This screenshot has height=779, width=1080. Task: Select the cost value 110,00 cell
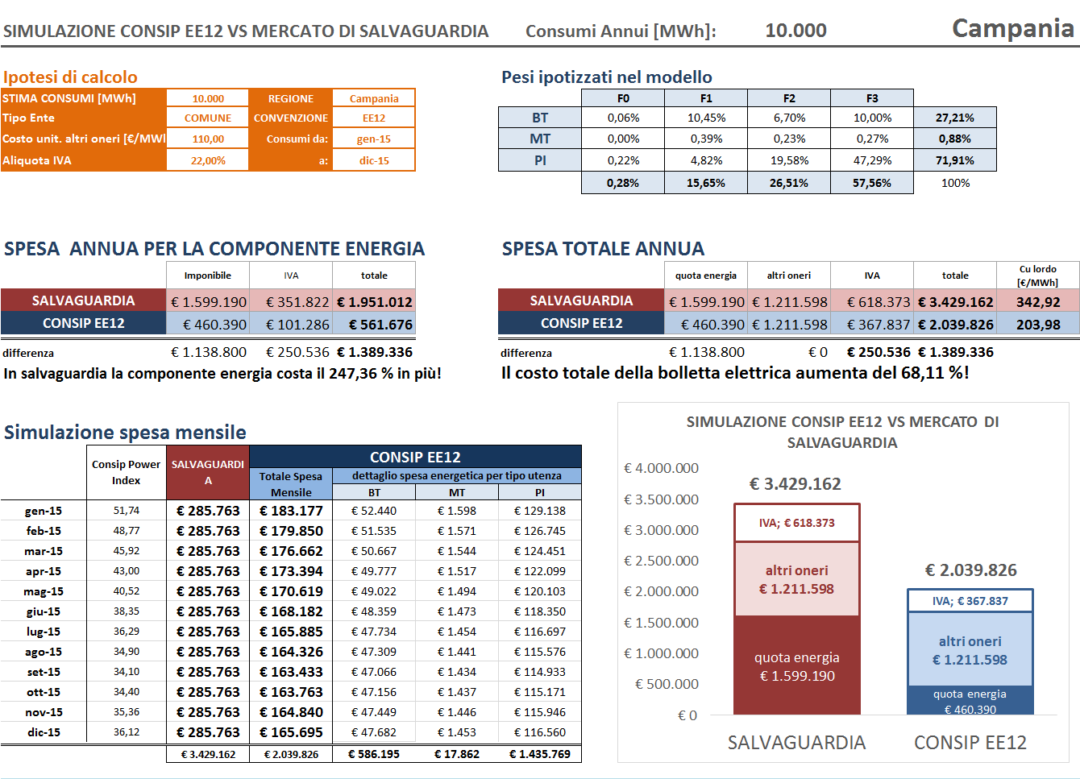pos(208,139)
